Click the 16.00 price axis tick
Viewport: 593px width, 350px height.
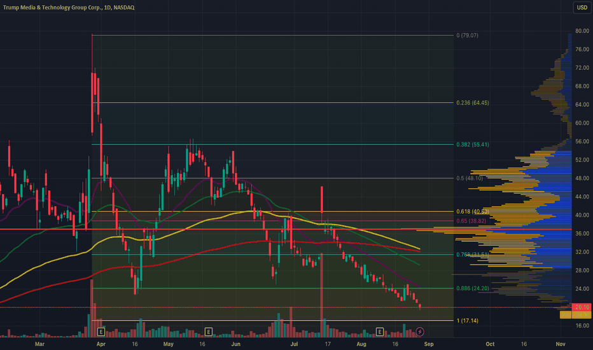(x=582, y=325)
